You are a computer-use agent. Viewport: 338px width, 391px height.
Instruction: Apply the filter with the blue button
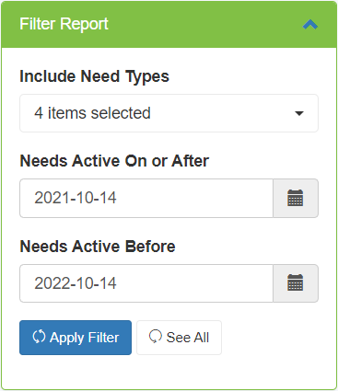click(76, 338)
